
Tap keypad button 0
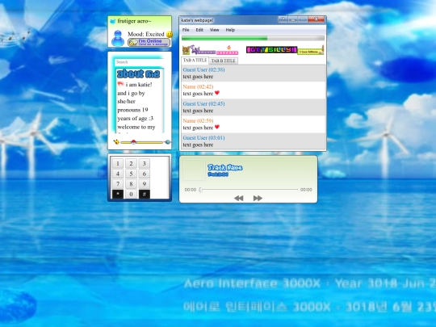[131, 194]
